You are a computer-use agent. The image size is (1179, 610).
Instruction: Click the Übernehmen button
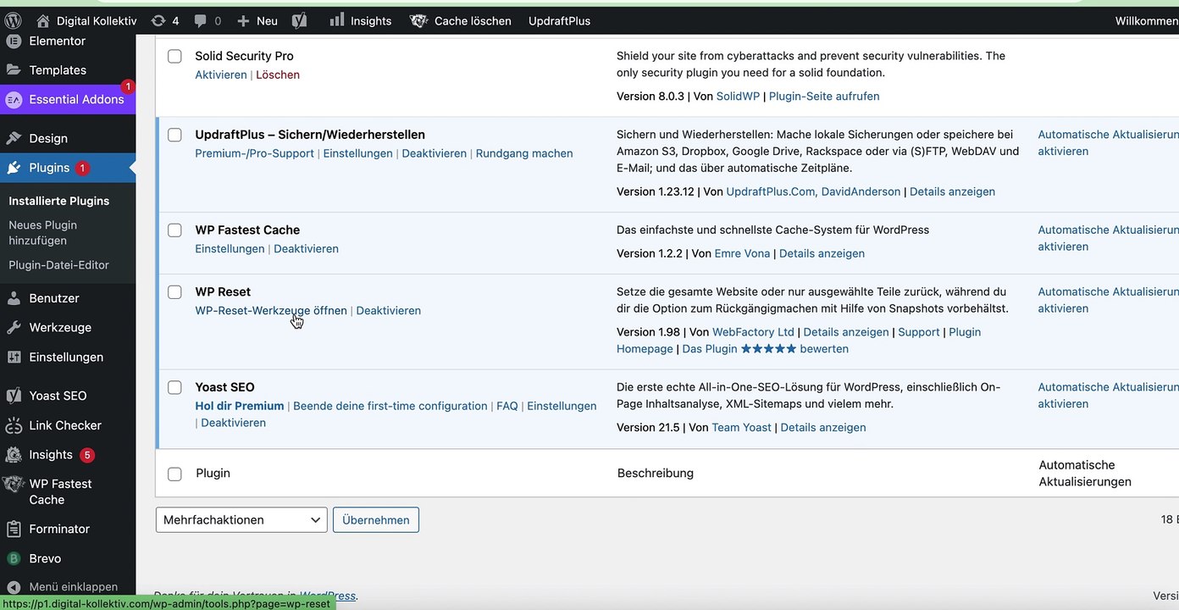tap(376, 519)
